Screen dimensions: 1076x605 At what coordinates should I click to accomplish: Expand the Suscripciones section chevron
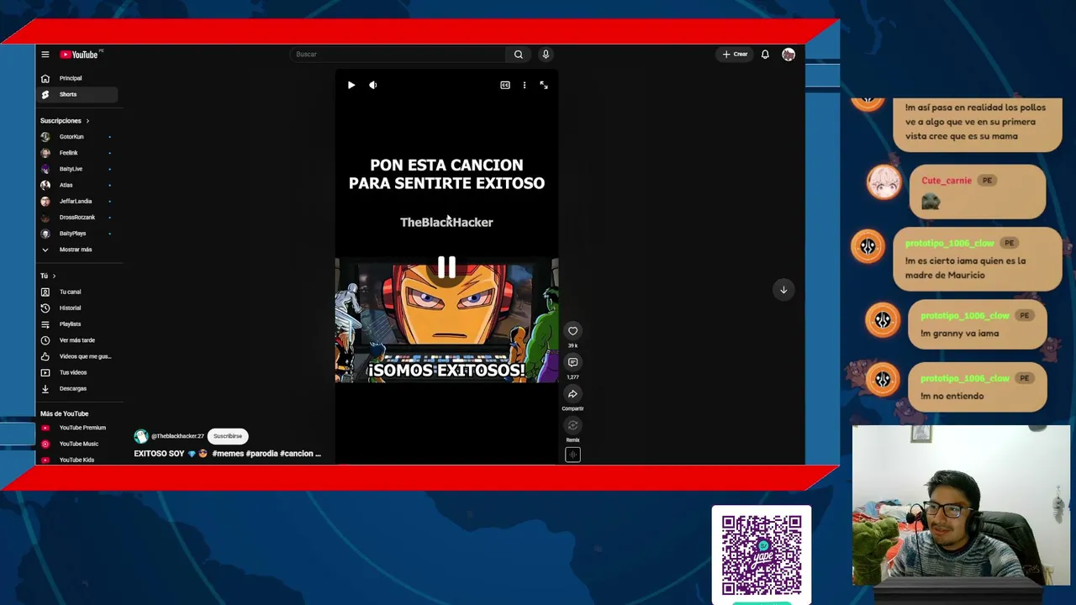[87, 121]
